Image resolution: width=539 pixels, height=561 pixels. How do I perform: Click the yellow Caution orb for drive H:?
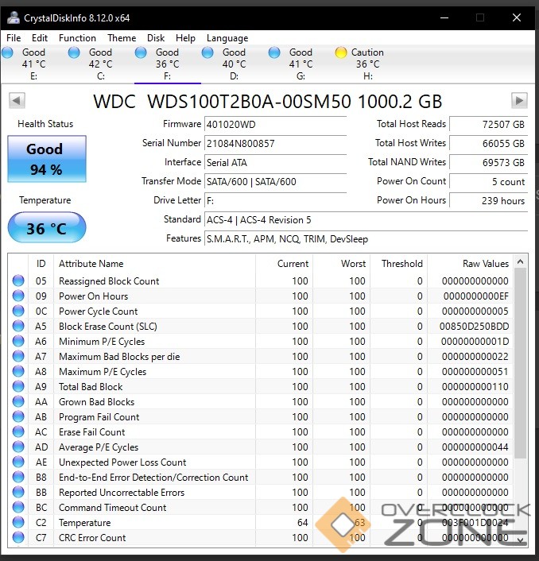(341, 52)
